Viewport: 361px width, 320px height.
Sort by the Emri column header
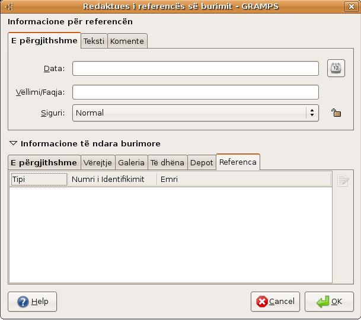[244, 179]
